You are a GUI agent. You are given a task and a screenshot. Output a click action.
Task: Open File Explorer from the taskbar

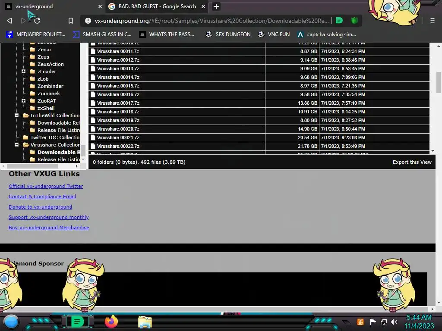pos(145,322)
